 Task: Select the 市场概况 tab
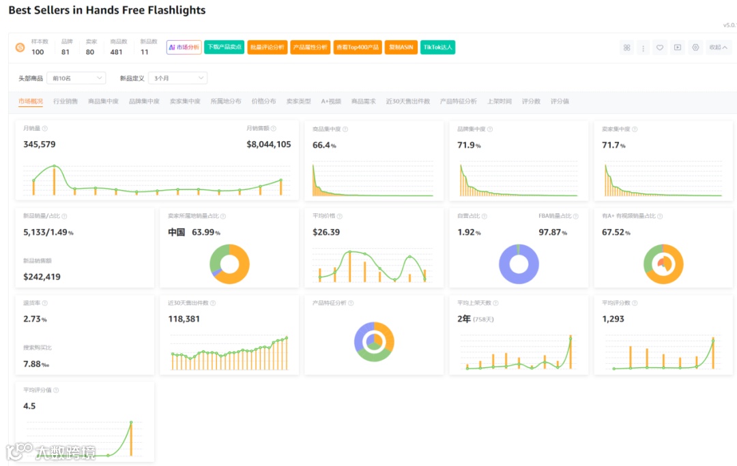coord(31,102)
